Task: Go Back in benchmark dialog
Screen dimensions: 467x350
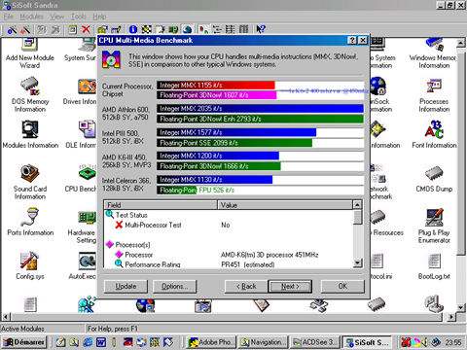Action: tap(246, 287)
